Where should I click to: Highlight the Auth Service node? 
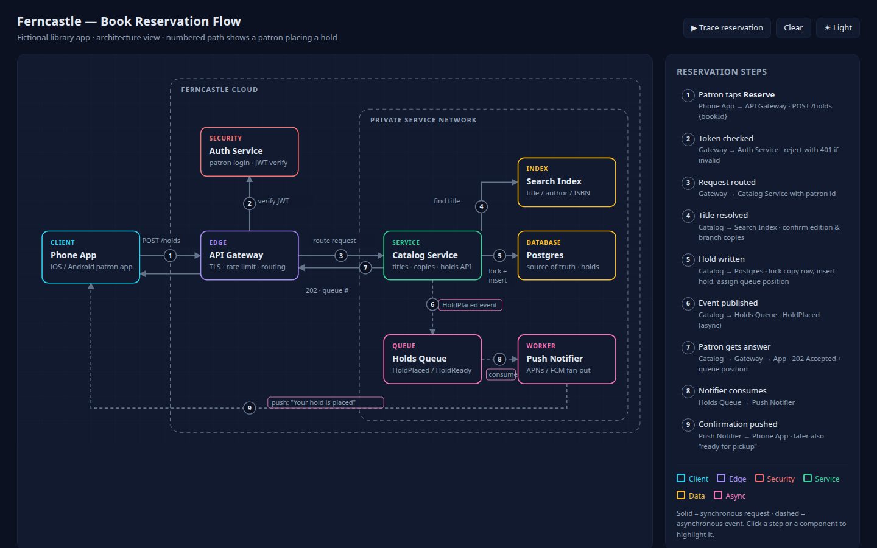250,152
